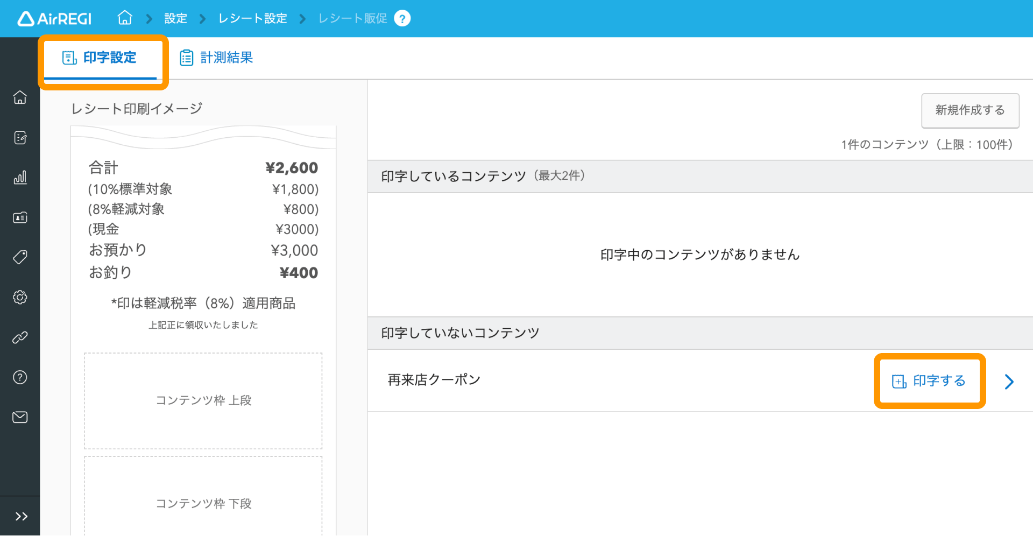Image resolution: width=1033 pixels, height=536 pixels.
Task: Click the 印字しているコンテンツ section header
Action: point(700,176)
